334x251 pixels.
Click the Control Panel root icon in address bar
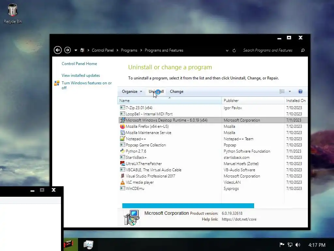(83, 50)
